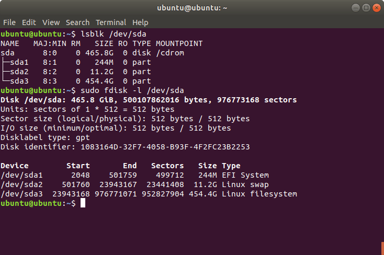This screenshot has height=255, width=384.
Task: Open the Terminal menu
Action: click(111, 22)
